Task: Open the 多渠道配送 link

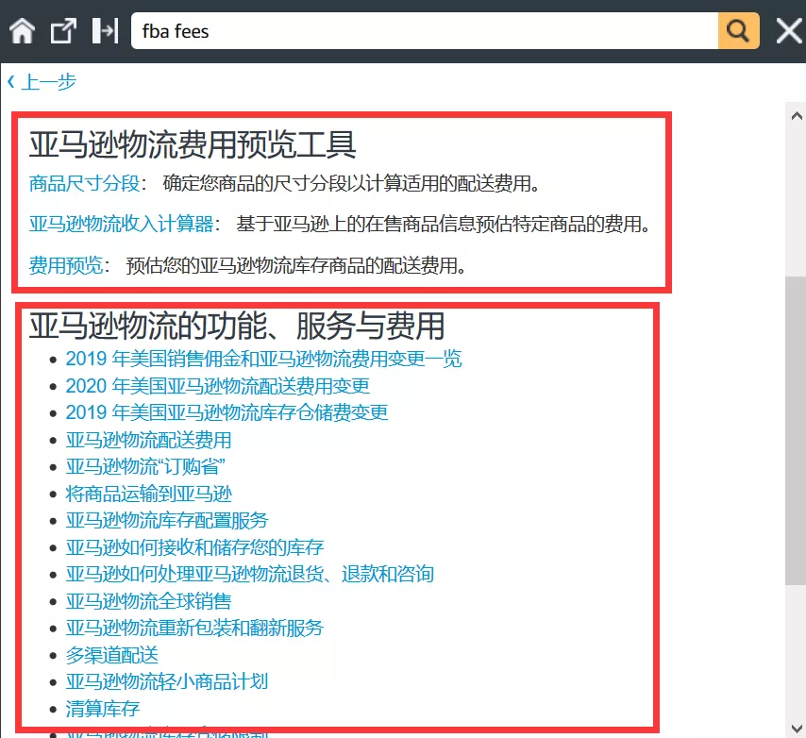Action: click(x=111, y=655)
